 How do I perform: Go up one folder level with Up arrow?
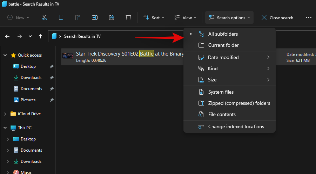(x=41, y=36)
